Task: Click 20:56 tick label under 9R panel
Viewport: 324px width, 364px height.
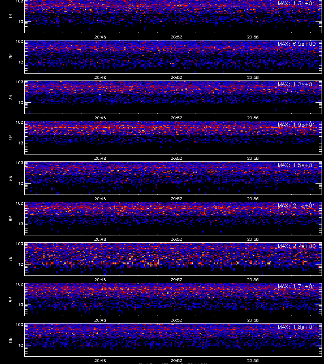Action: point(253,360)
